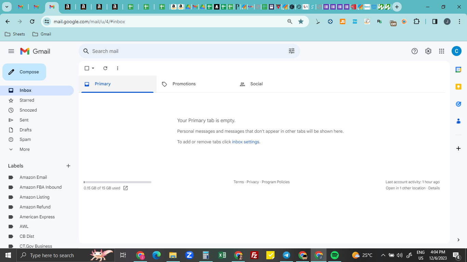Open the Inbox folder

(37, 90)
